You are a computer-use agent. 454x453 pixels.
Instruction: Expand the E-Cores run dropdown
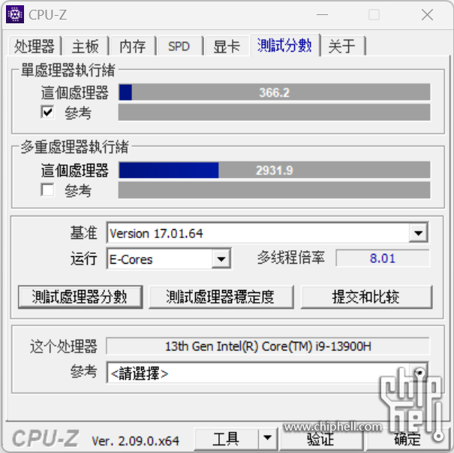[221, 259]
